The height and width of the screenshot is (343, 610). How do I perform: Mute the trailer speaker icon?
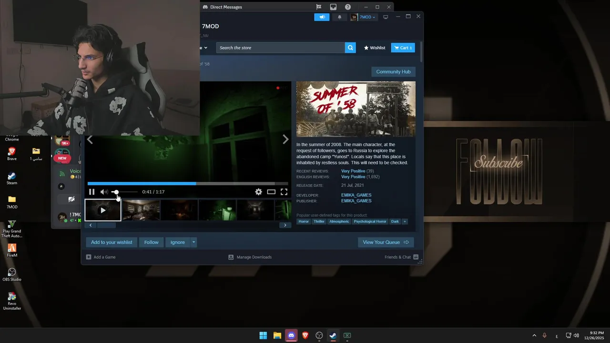[103, 192]
